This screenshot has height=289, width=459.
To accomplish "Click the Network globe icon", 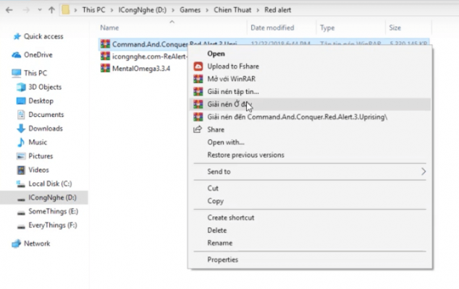I will [x=17, y=243].
